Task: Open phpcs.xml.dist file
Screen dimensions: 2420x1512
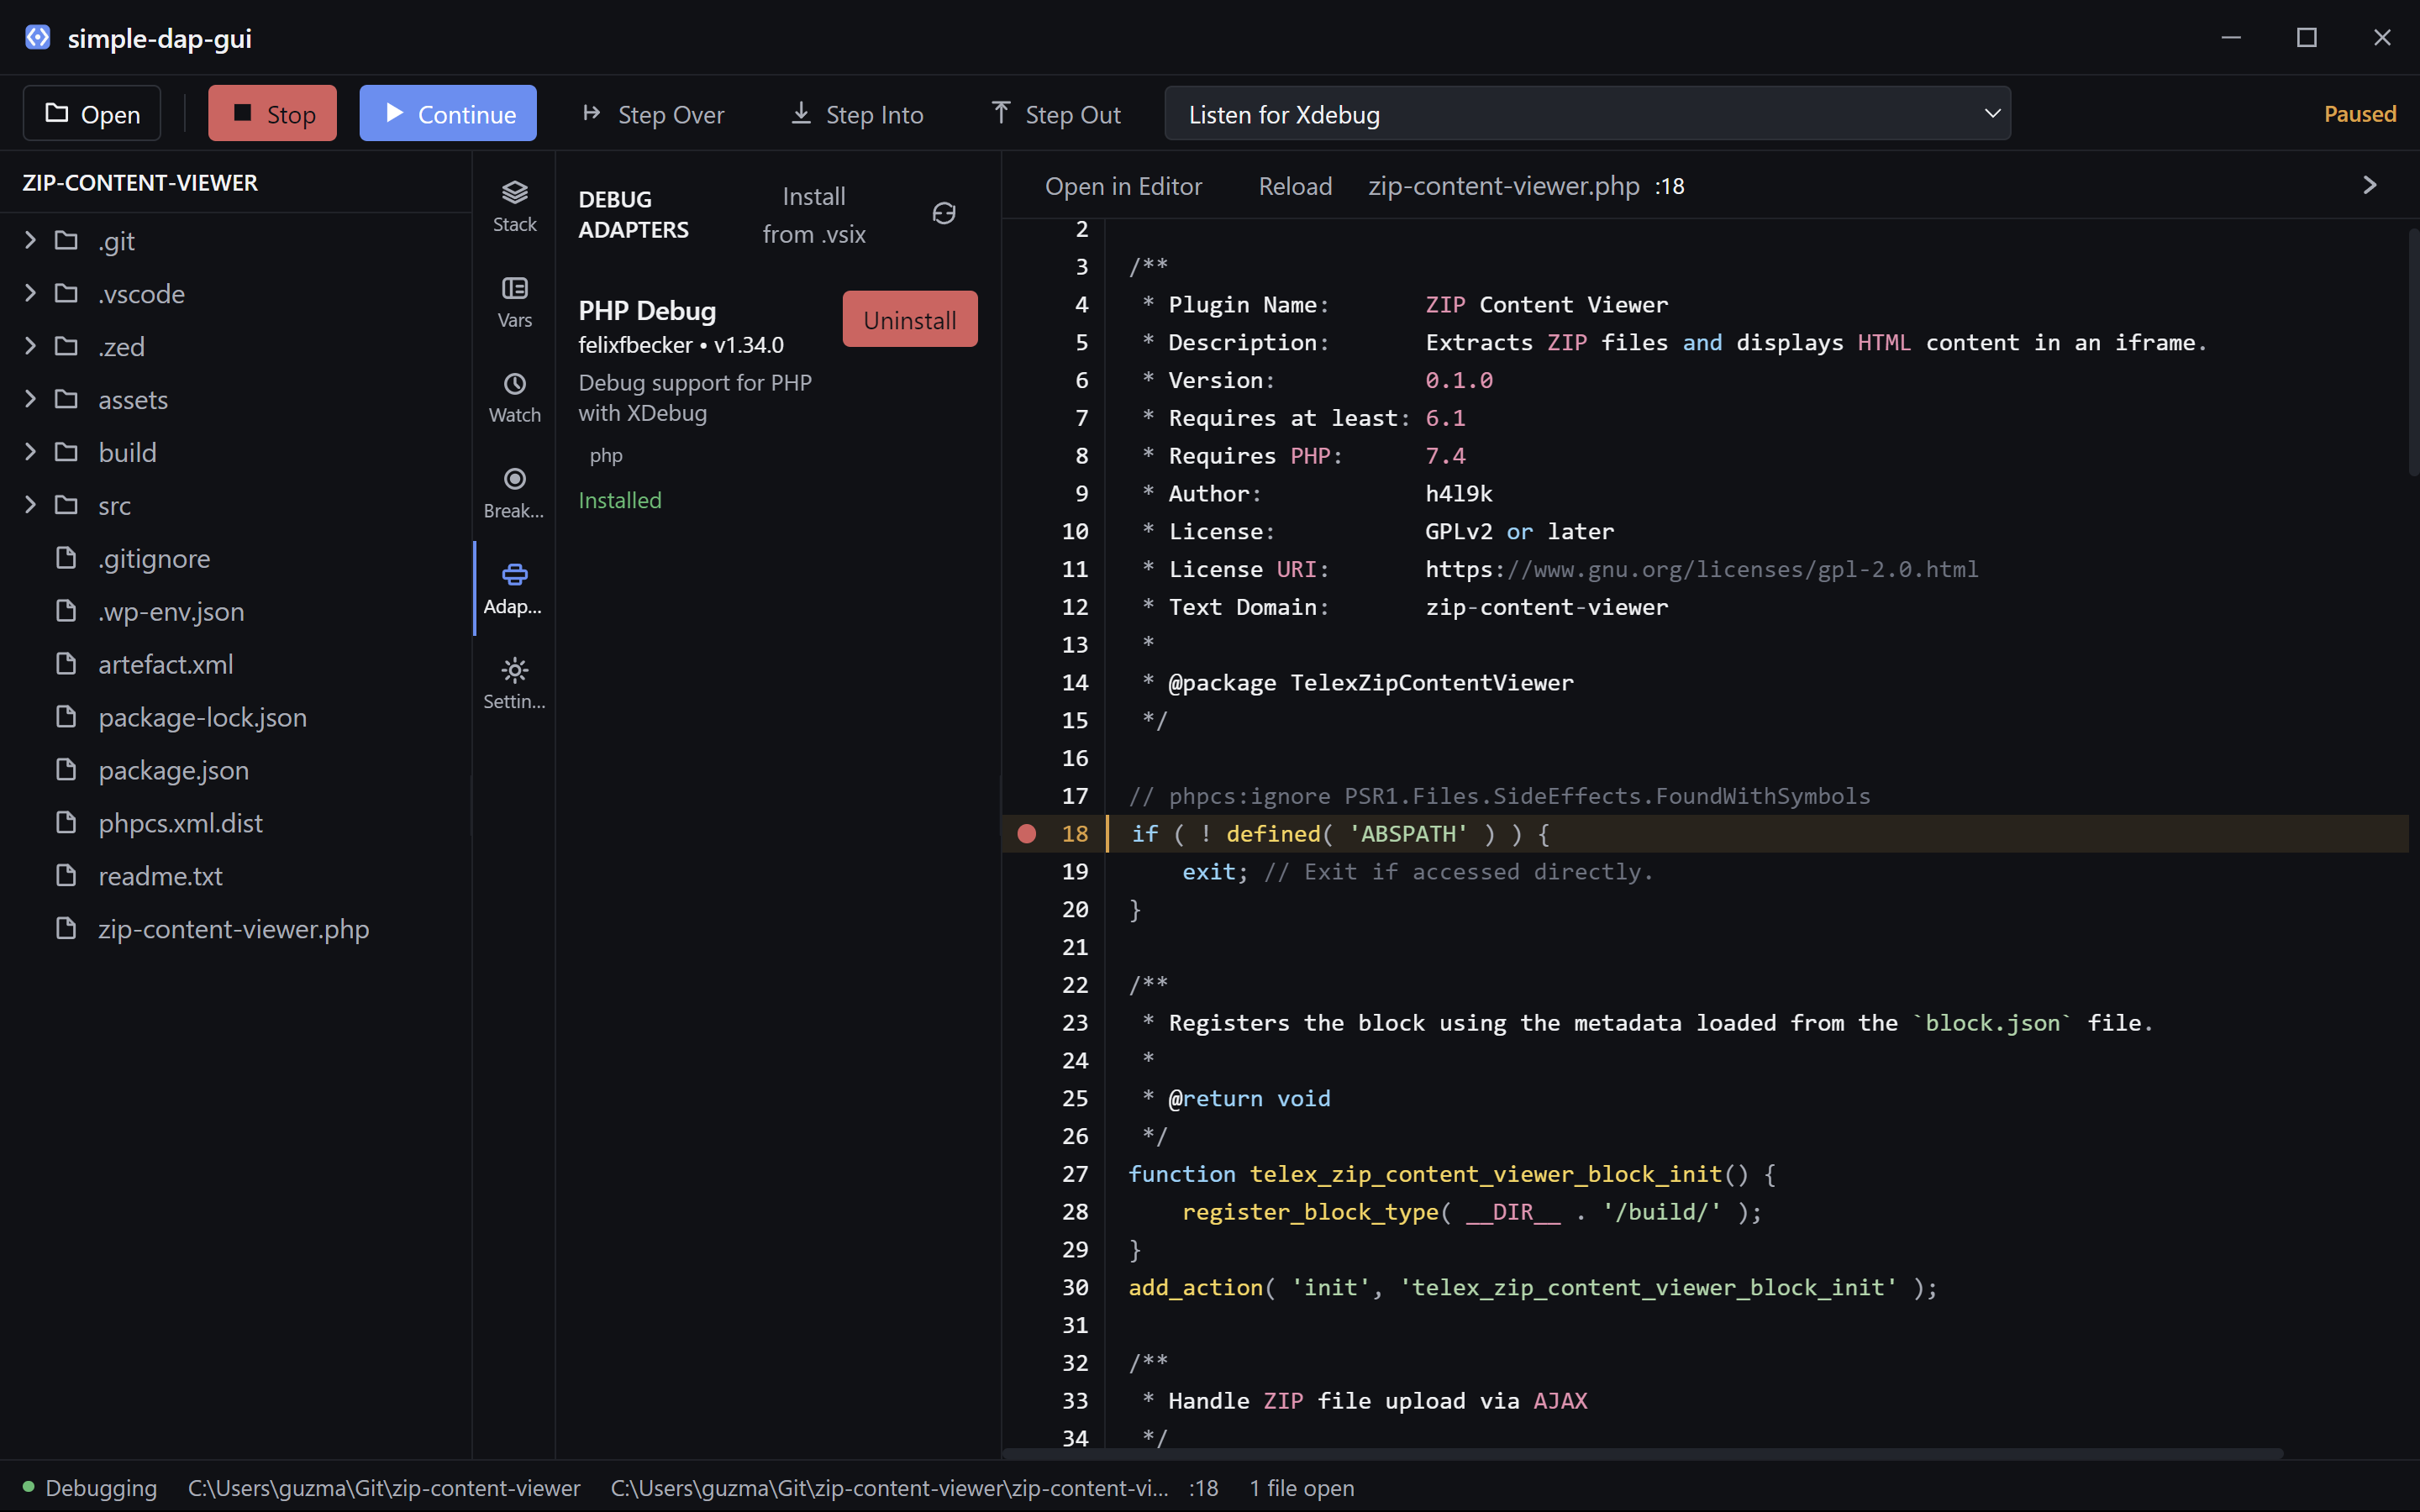Action: pyautogui.click(x=235, y=823)
